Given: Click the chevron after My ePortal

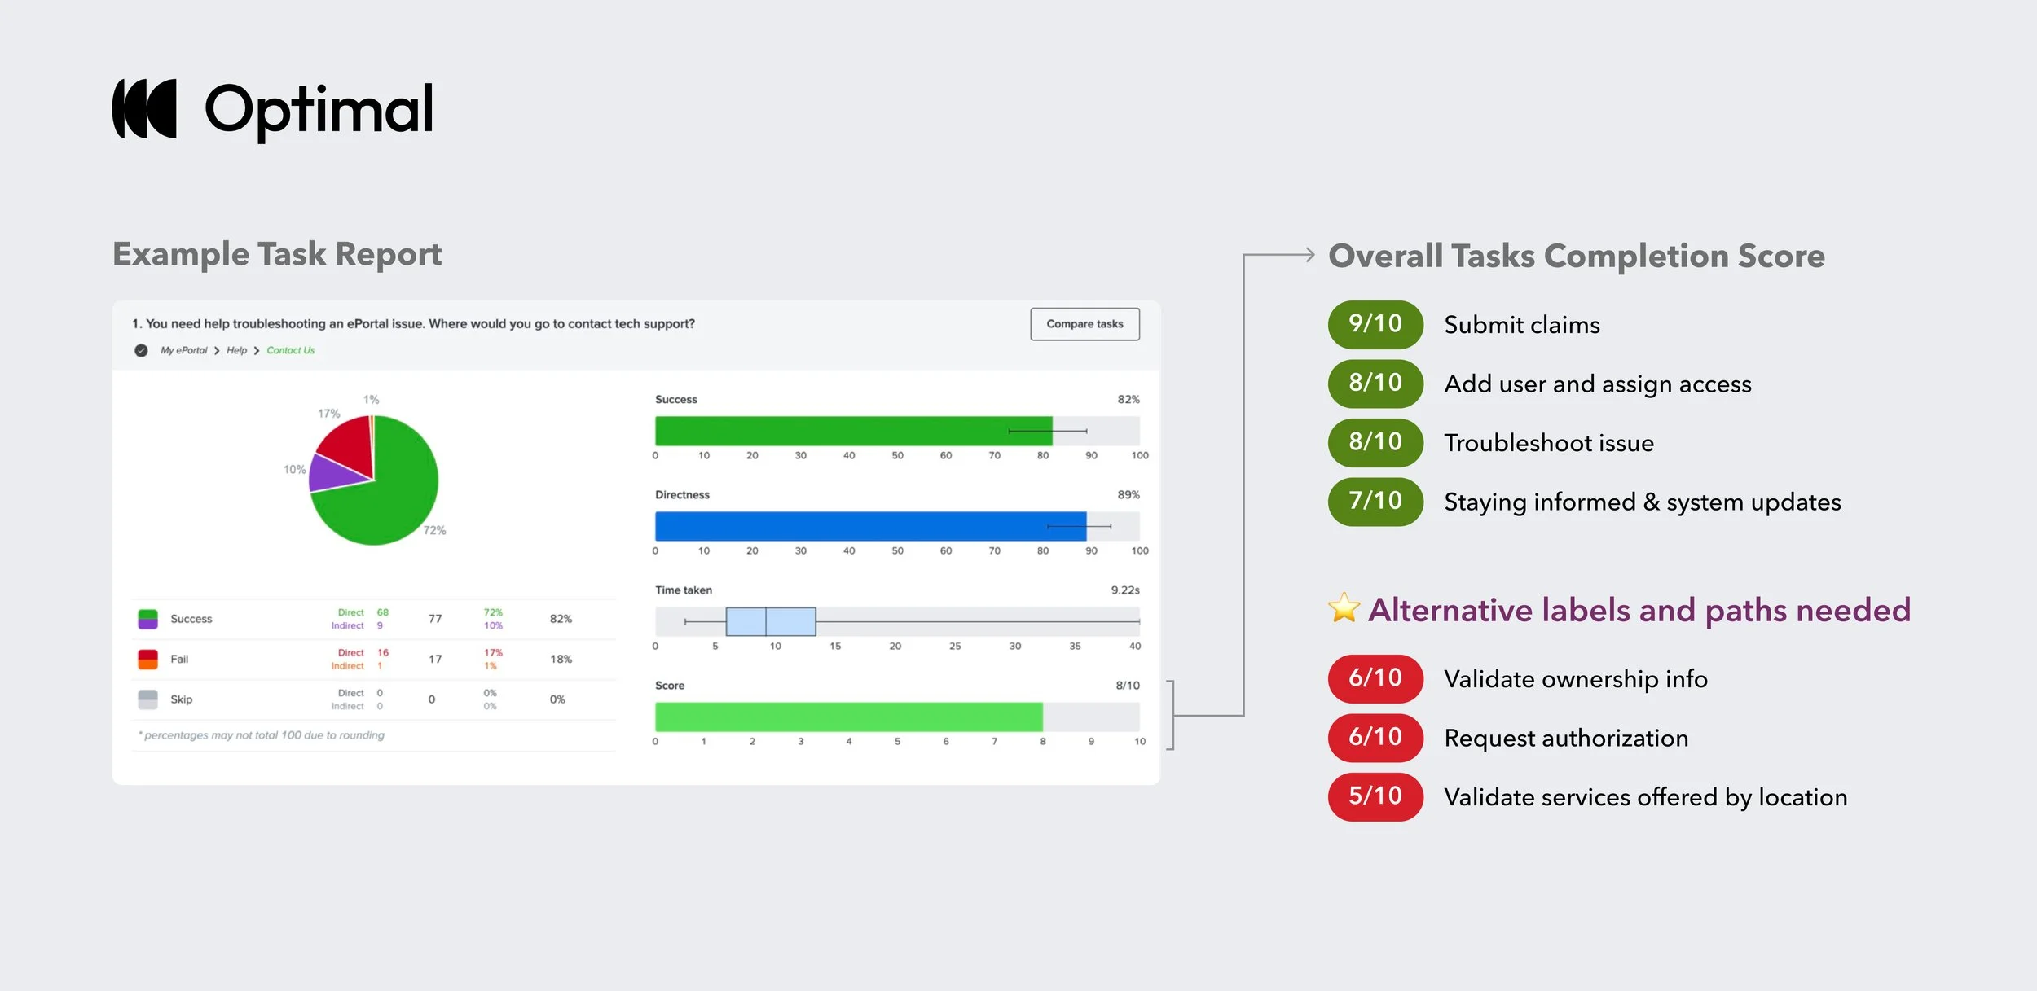Looking at the screenshot, I should tap(217, 351).
